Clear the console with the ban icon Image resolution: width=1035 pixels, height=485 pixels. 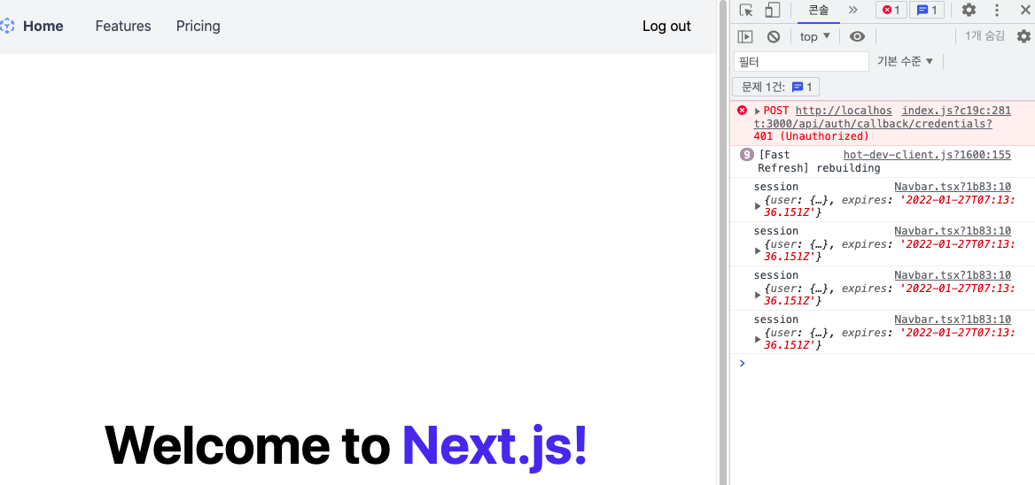pos(774,37)
